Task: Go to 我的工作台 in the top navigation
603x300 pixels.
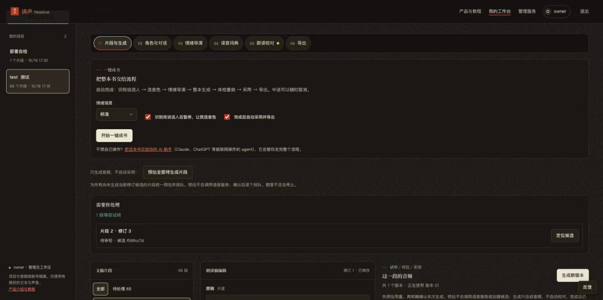Action: click(x=500, y=12)
